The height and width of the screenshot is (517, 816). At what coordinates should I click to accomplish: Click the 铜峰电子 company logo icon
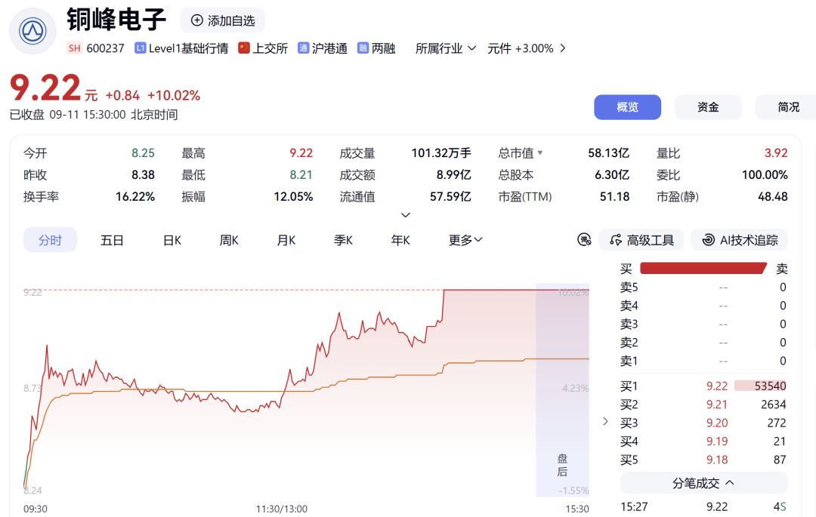32,31
